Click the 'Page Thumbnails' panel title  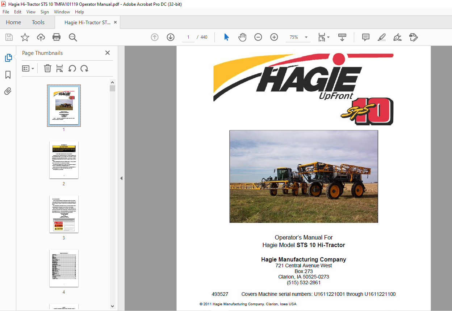(x=42, y=53)
